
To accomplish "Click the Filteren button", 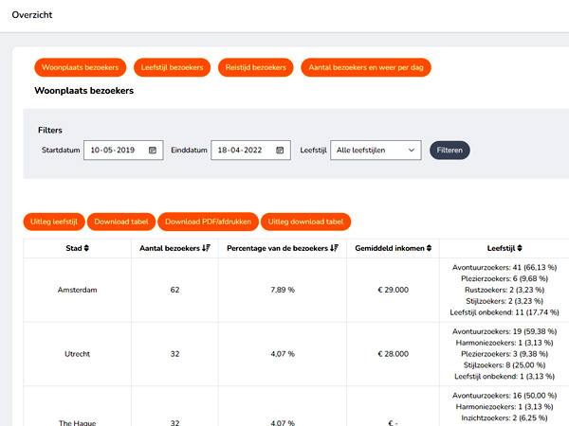I will click(450, 150).
